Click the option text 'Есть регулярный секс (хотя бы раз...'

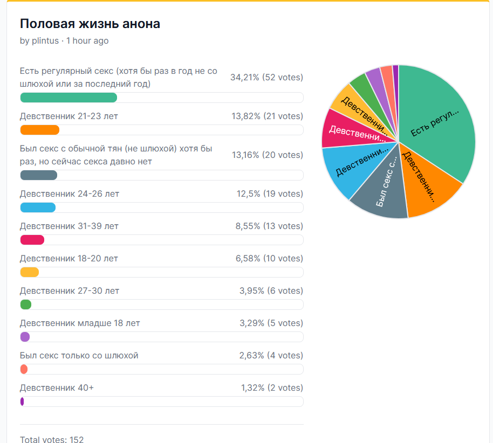point(119,77)
